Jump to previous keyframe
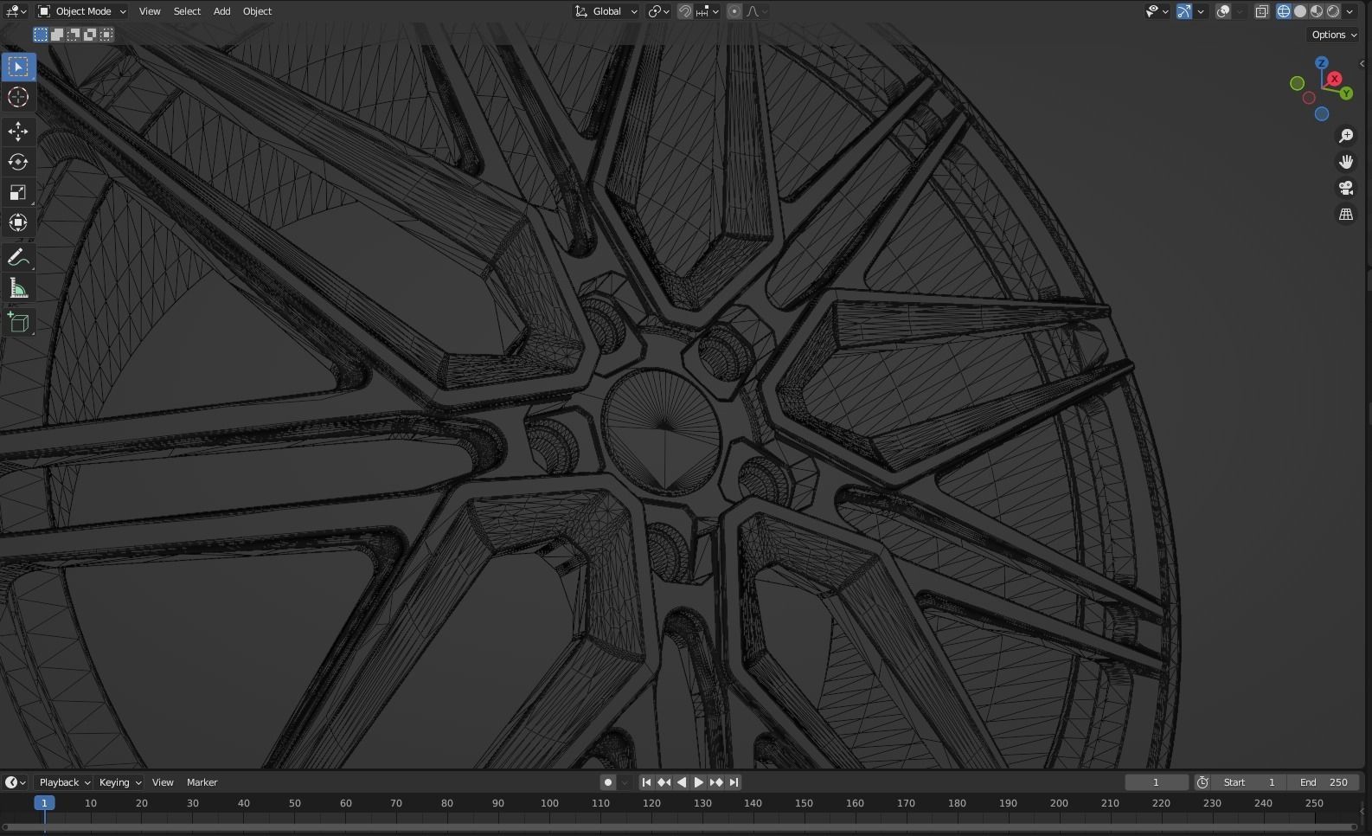Screen dimensions: 1372x836 [x=664, y=782]
